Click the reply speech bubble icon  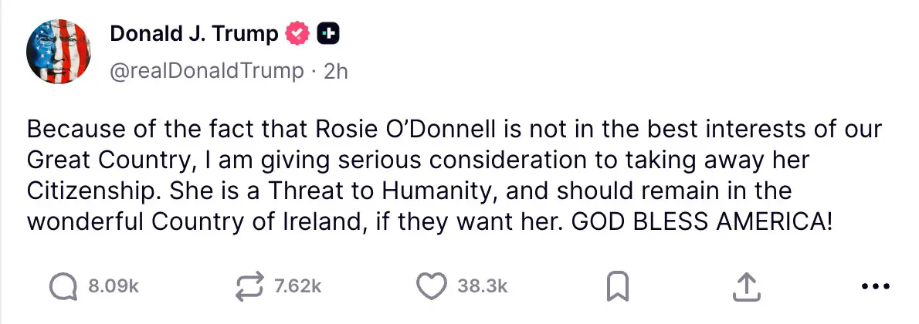(x=64, y=286)
